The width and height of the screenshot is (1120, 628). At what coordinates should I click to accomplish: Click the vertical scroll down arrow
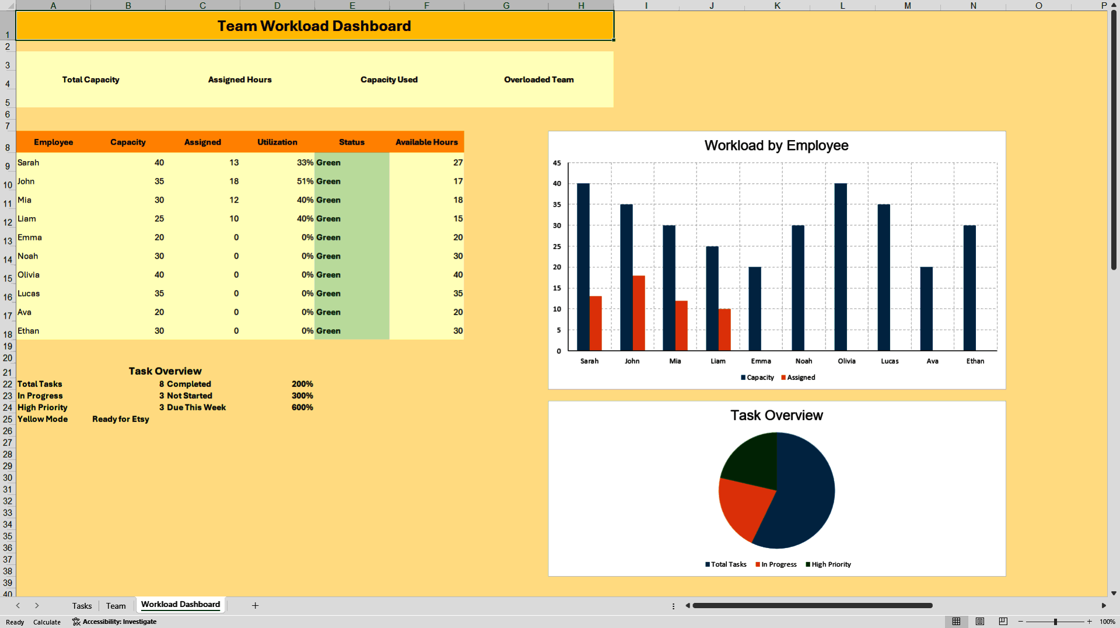(x=1114, y=593)
